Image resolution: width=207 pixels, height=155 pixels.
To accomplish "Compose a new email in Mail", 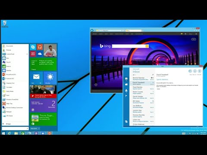I will (x=195, y=71).
